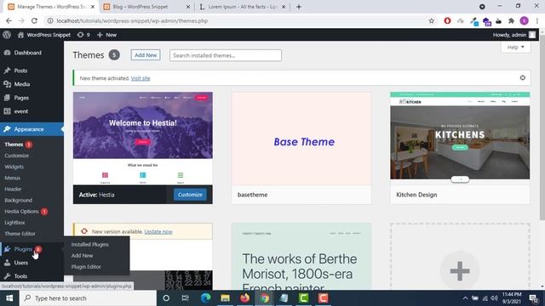Screen dimensions: 545x306
Task: Open Header under Appearance
Action: (x=14, y=189)
